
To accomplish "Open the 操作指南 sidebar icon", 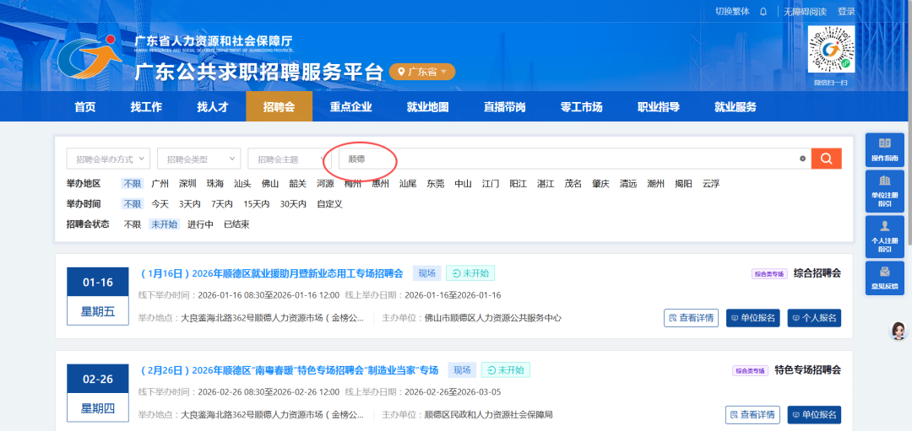I will (x=884, y=149).
